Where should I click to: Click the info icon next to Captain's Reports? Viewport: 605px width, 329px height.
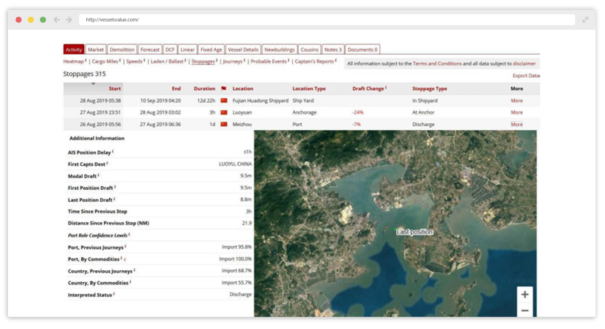[336, 61]
